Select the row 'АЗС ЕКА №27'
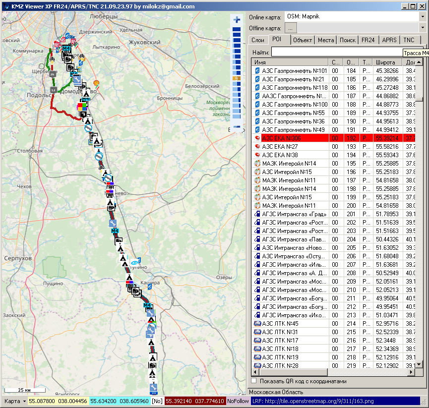429x408 pixels. click(333, 147)
